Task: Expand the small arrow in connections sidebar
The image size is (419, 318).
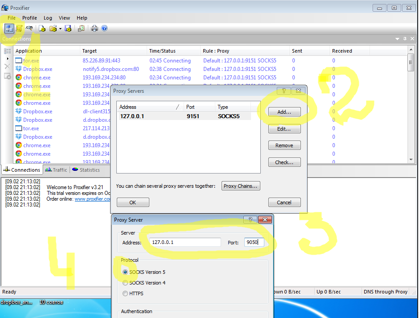Action: (x=7, y=59)
